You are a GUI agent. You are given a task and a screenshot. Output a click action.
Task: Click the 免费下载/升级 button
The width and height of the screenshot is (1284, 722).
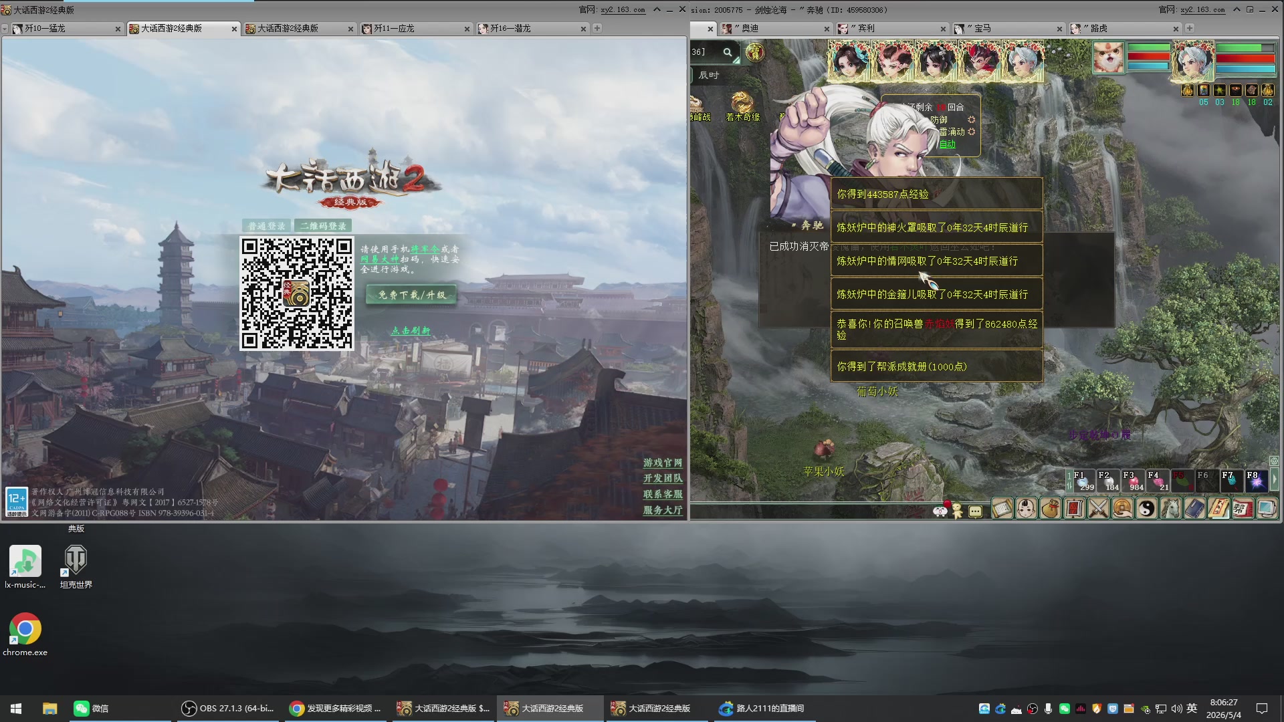[411, 295]
